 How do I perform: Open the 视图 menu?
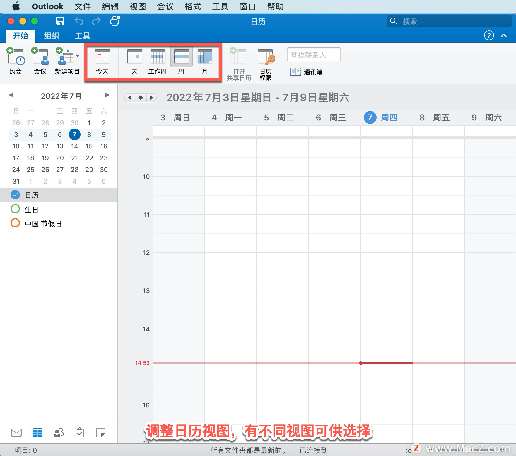[138, 6]
